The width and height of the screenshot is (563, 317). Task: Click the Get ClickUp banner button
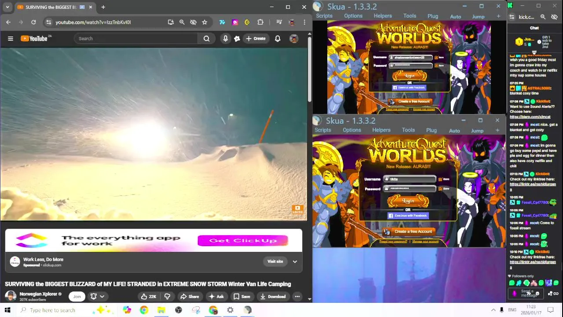click(x=243, y=240)
